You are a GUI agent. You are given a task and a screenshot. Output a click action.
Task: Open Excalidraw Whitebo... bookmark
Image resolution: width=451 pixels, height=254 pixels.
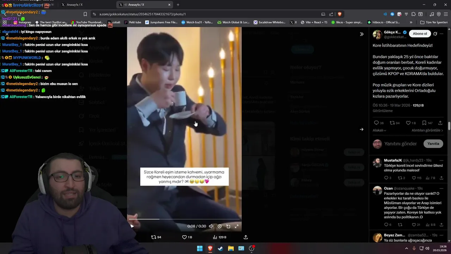coord(269,22)
